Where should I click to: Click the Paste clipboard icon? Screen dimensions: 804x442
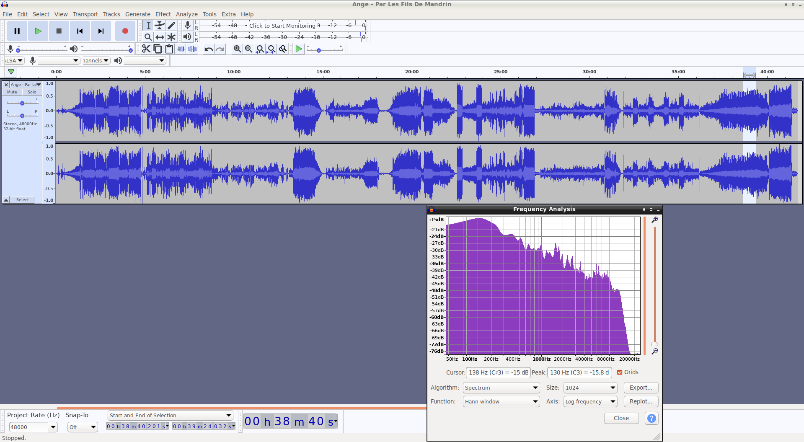point(169,49)
